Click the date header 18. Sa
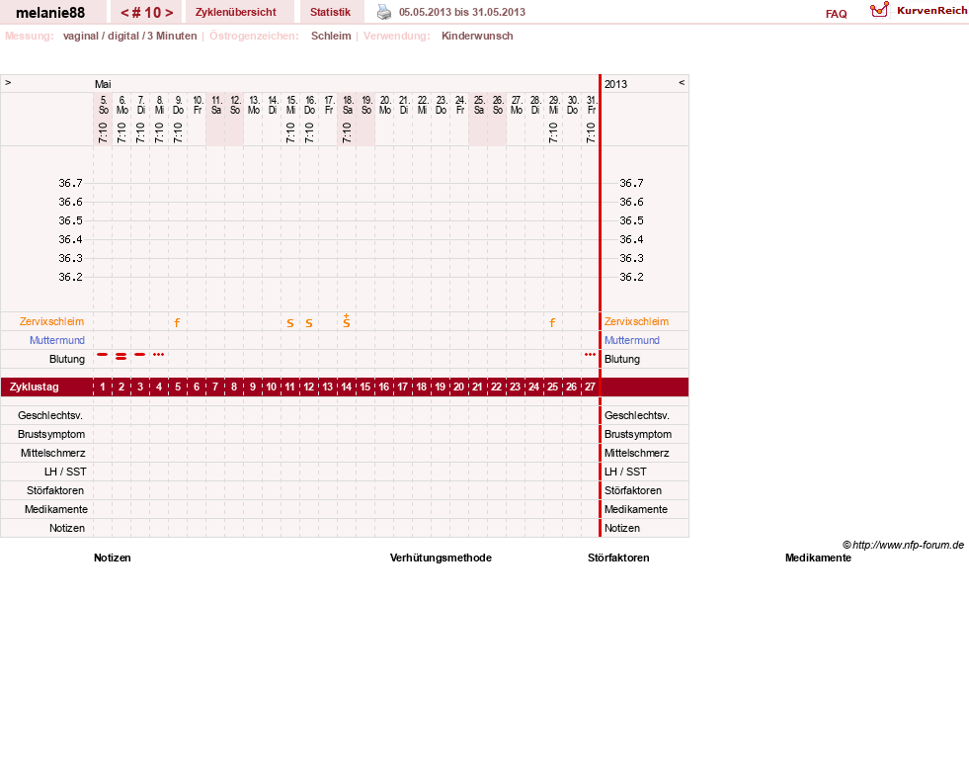 [348, 105]
